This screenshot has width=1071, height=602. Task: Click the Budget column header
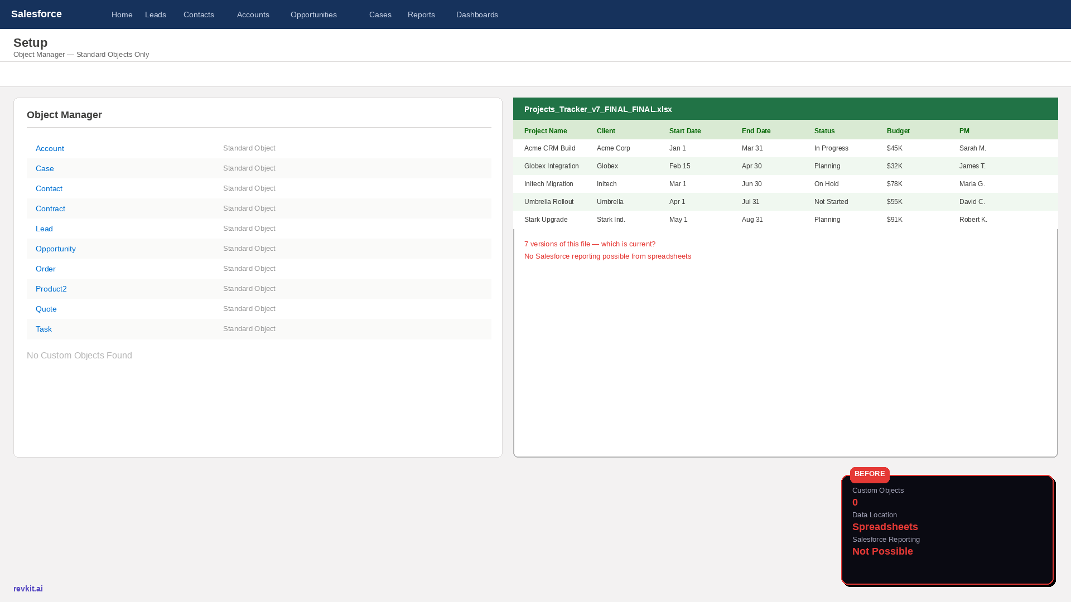tap(898, 131)
